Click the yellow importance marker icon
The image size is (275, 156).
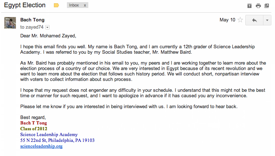(x=56, y=5)
